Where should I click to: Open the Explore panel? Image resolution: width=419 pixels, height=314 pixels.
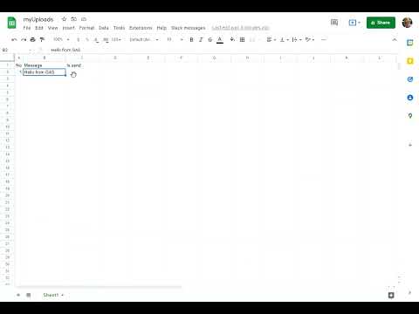391,296
